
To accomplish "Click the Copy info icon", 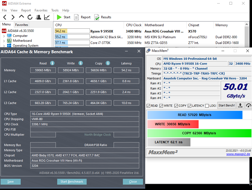I will click(108, 63).
